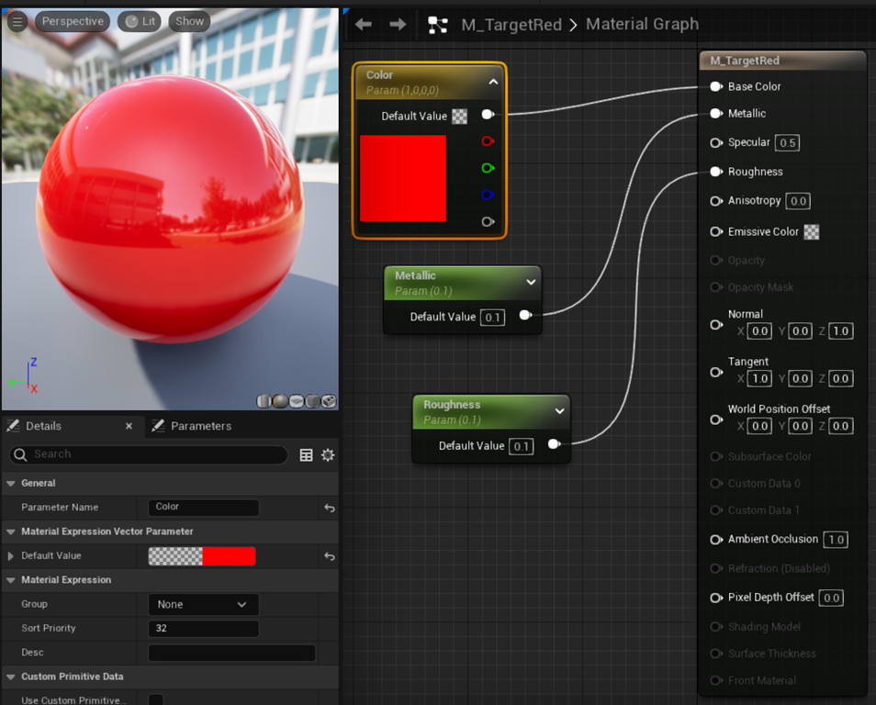Select the Metallic parameter node header
The width and height of the screenshot is (876, 705).
click(x=462, y=284)
